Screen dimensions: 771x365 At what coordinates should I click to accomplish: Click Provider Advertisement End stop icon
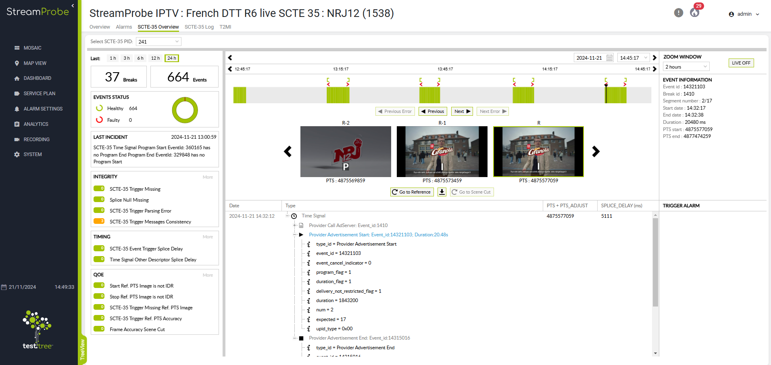pyautogui.click(x=301, y=338)
